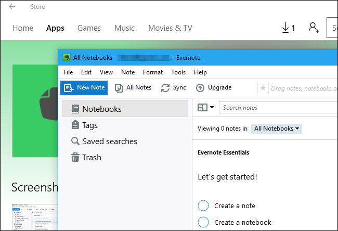The image size is (338, 231).
Task: Click the Let's get started! text
Action: (x=227, y=177)
